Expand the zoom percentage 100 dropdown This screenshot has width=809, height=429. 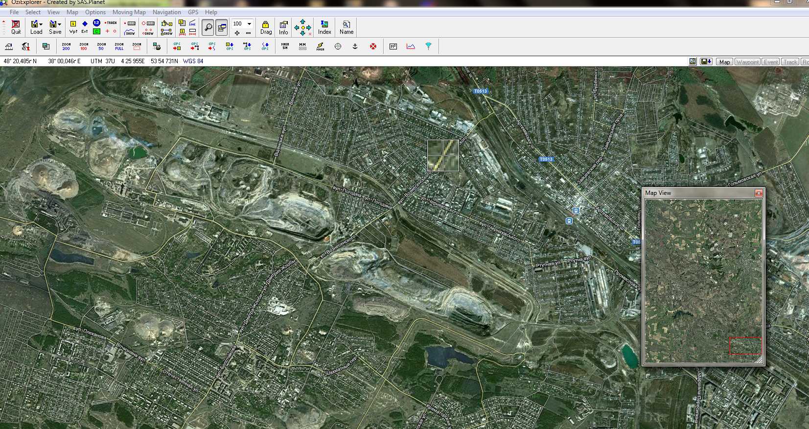(250, 24)
